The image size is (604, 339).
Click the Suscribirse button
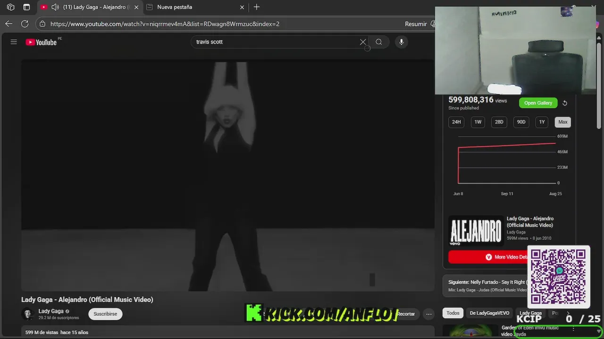coord(105,314)
